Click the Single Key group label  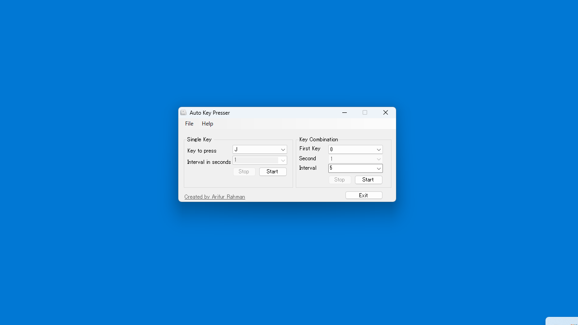pos(199,139)
